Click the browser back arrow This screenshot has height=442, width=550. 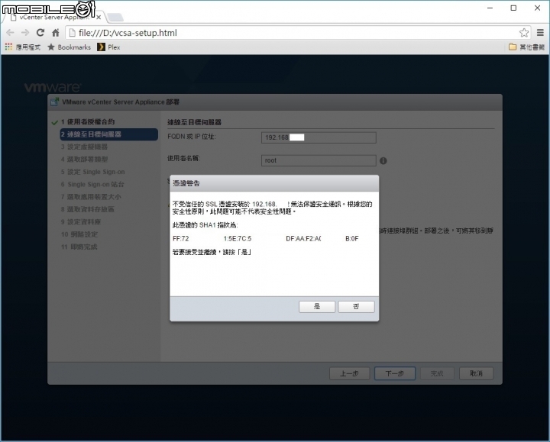[x=10, y=33]
